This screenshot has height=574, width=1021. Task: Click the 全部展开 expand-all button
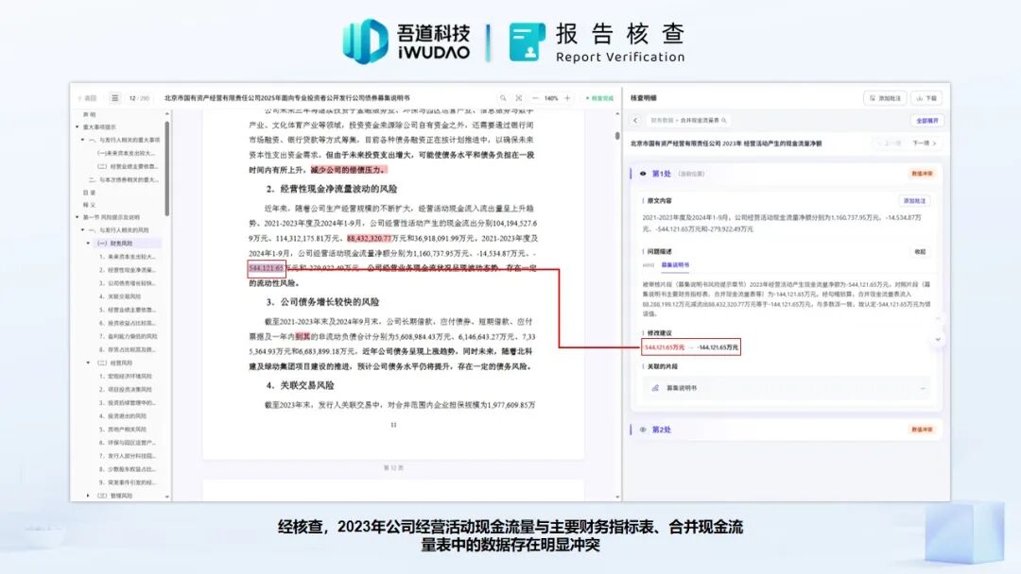pyautogui.click(x=927, y=121)
